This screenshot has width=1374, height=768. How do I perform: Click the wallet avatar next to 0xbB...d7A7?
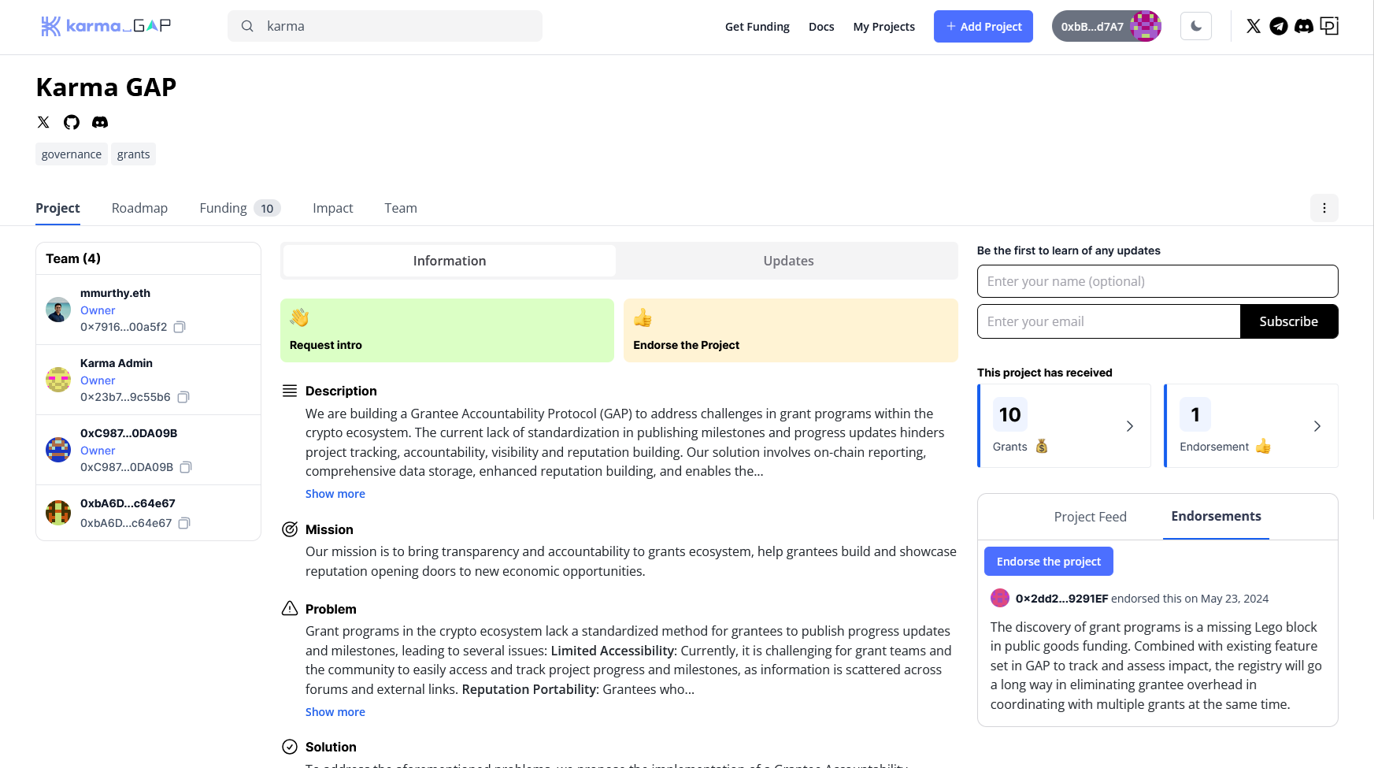[x=1146, y=26]
